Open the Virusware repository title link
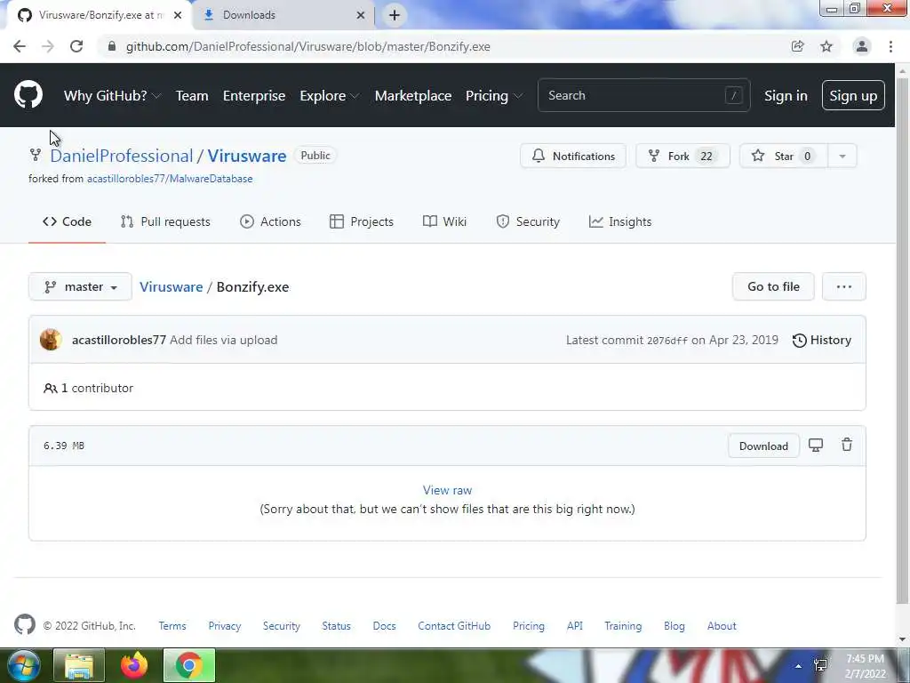This screenshot has width=910, height=683. (247, 156)
